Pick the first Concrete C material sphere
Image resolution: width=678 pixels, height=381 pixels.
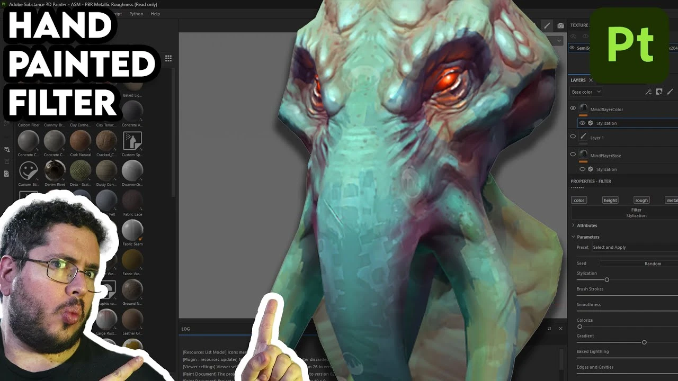coord(29,141)
